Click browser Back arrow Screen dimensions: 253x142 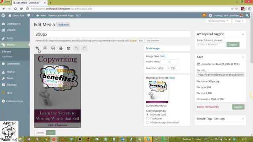(4, 9)
